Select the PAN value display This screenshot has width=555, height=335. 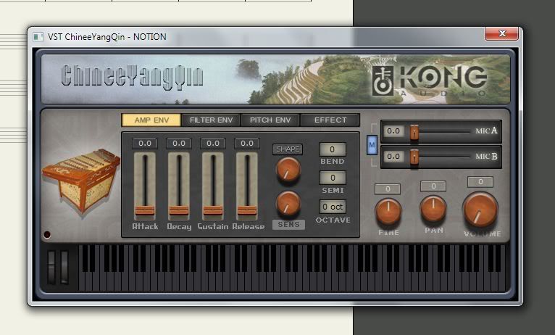point(433,186)
